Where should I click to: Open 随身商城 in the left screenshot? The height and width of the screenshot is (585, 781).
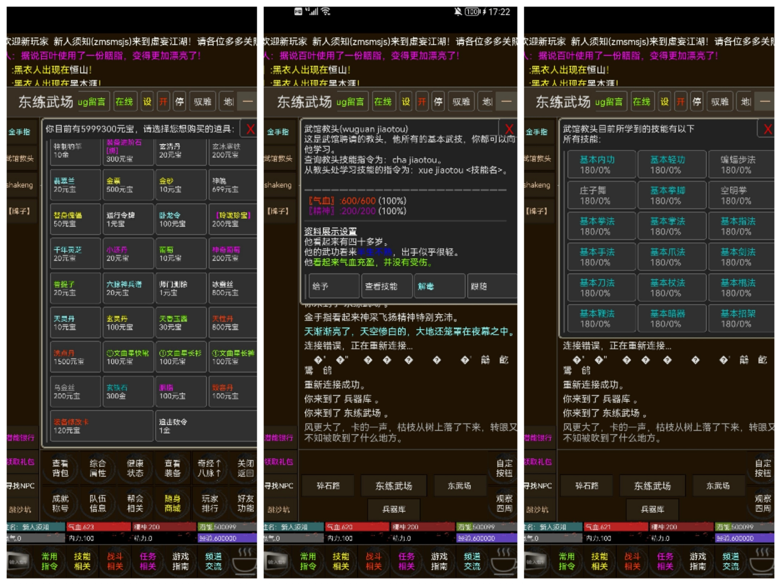pyautogui.click(x=172, y=503)
